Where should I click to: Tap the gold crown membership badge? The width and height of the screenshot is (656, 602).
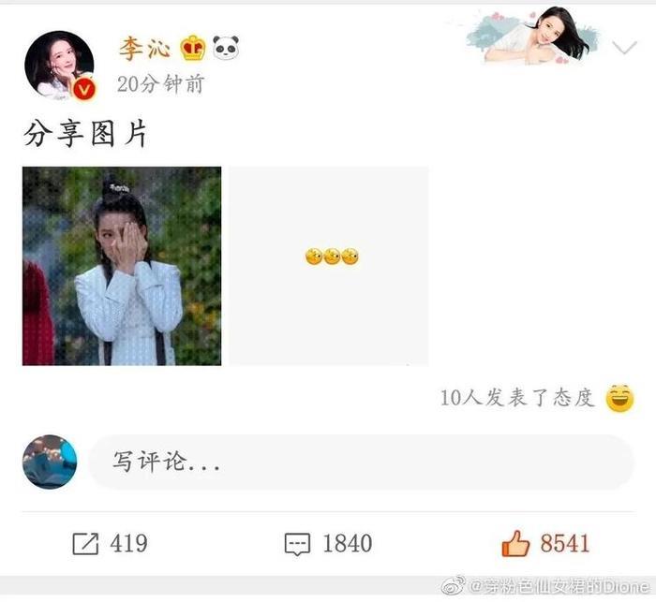pyautogui.click(x=193, y=48)
